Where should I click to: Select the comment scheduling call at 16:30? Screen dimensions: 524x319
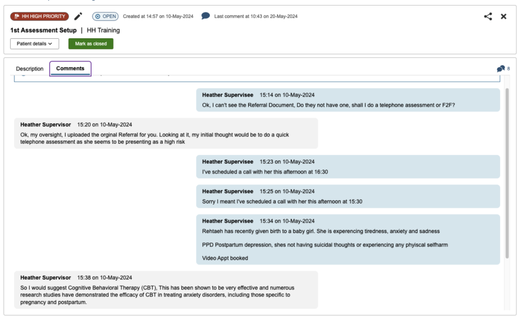click(x=347, y=167)
